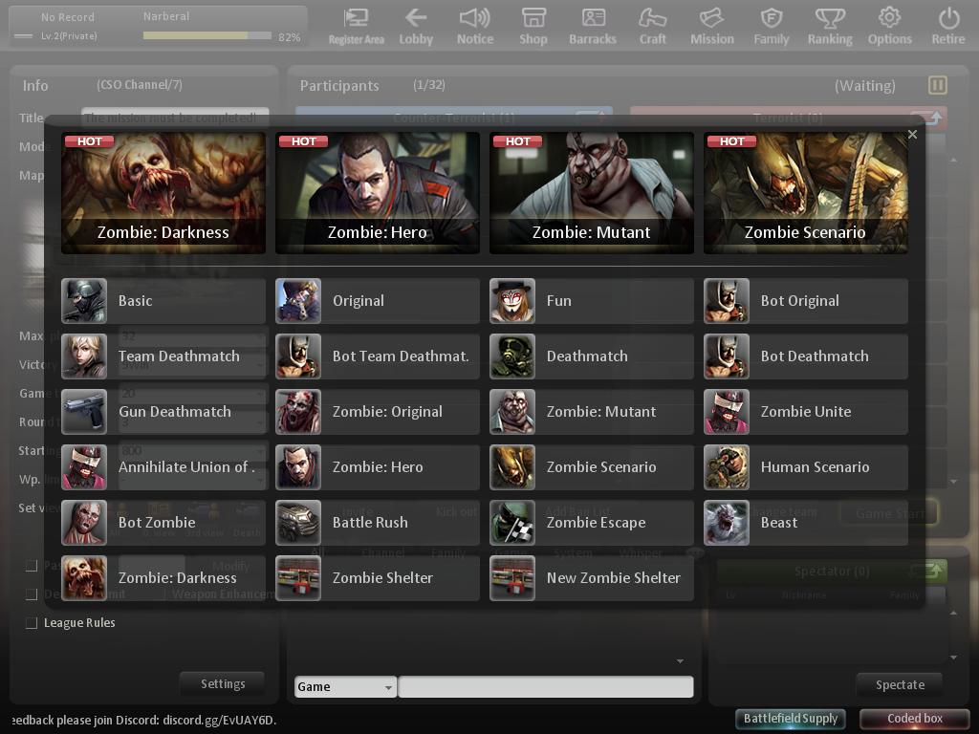Click the chat message input field
This screenshot has height=734, width=979.
(546, 686)
